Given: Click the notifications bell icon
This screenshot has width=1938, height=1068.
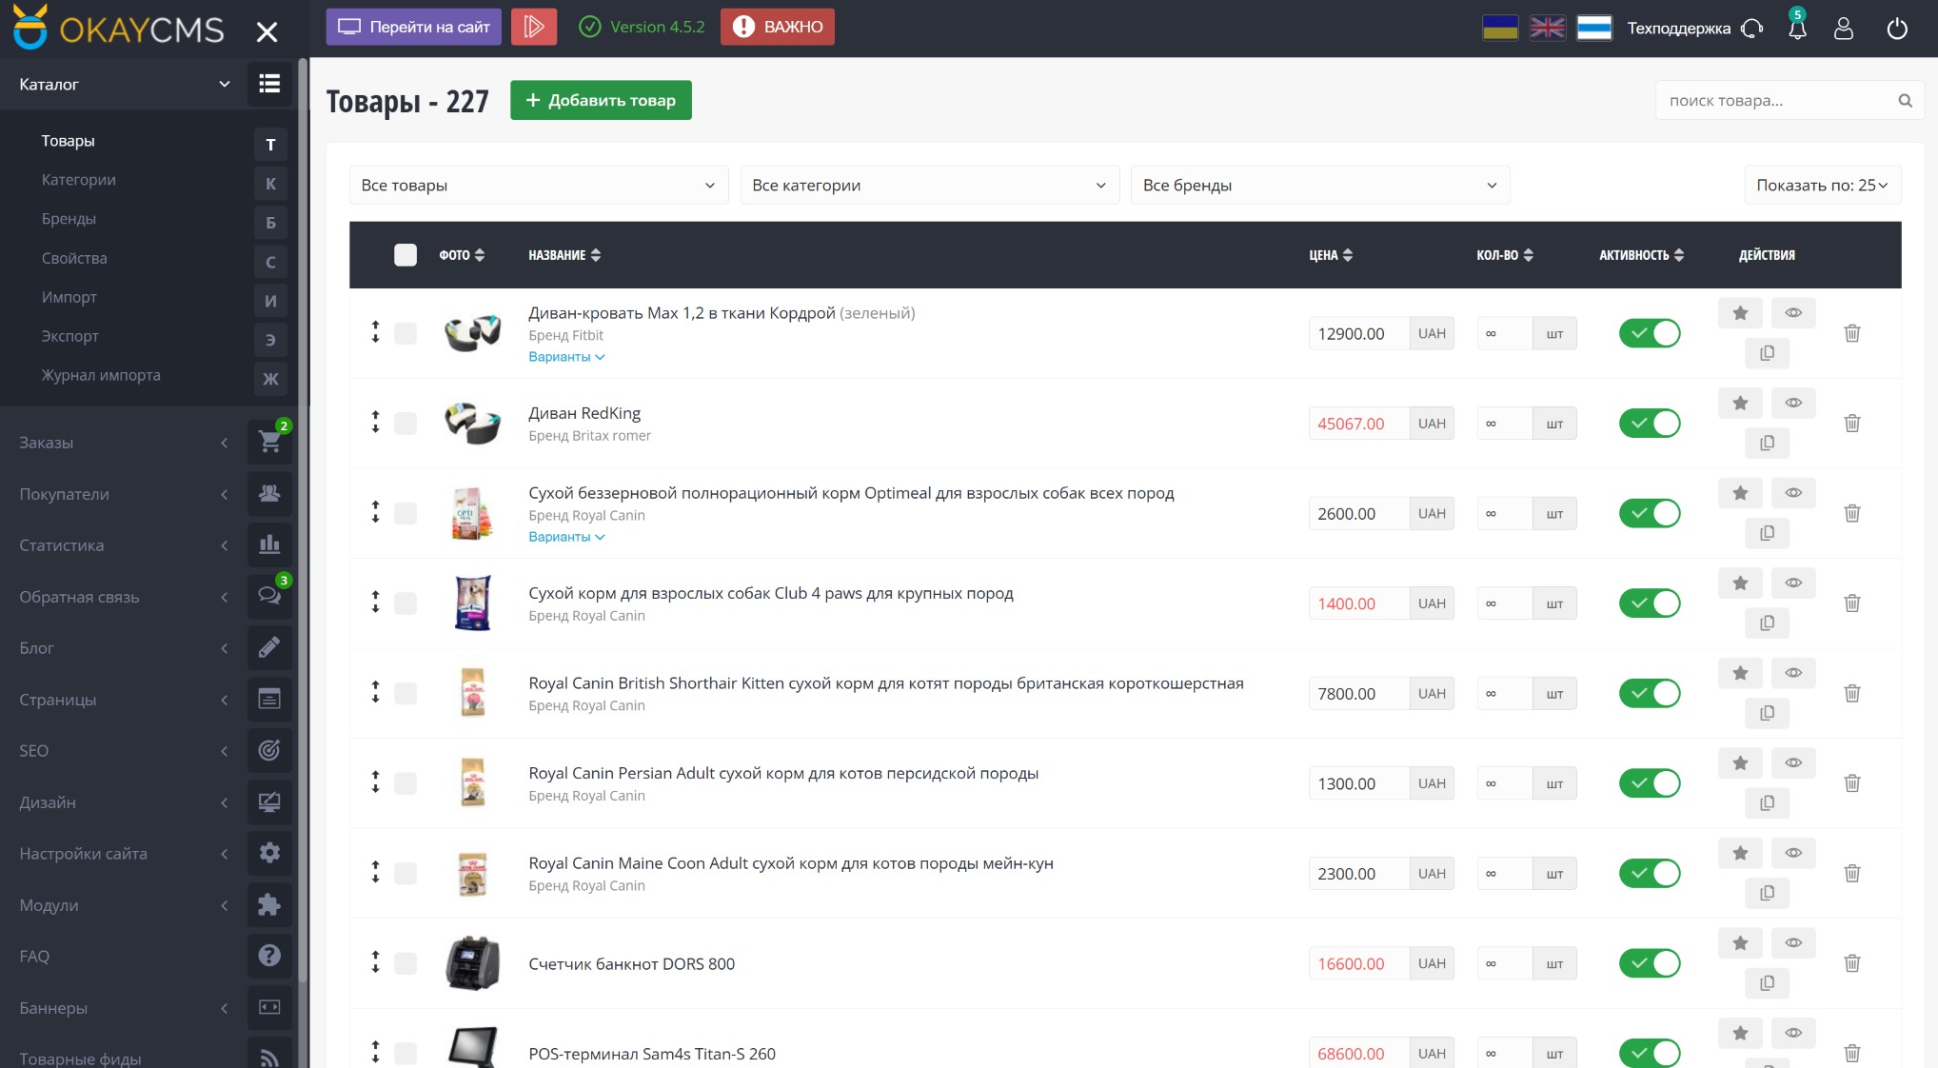Looking at the screenshot, I should point(1797,28).
